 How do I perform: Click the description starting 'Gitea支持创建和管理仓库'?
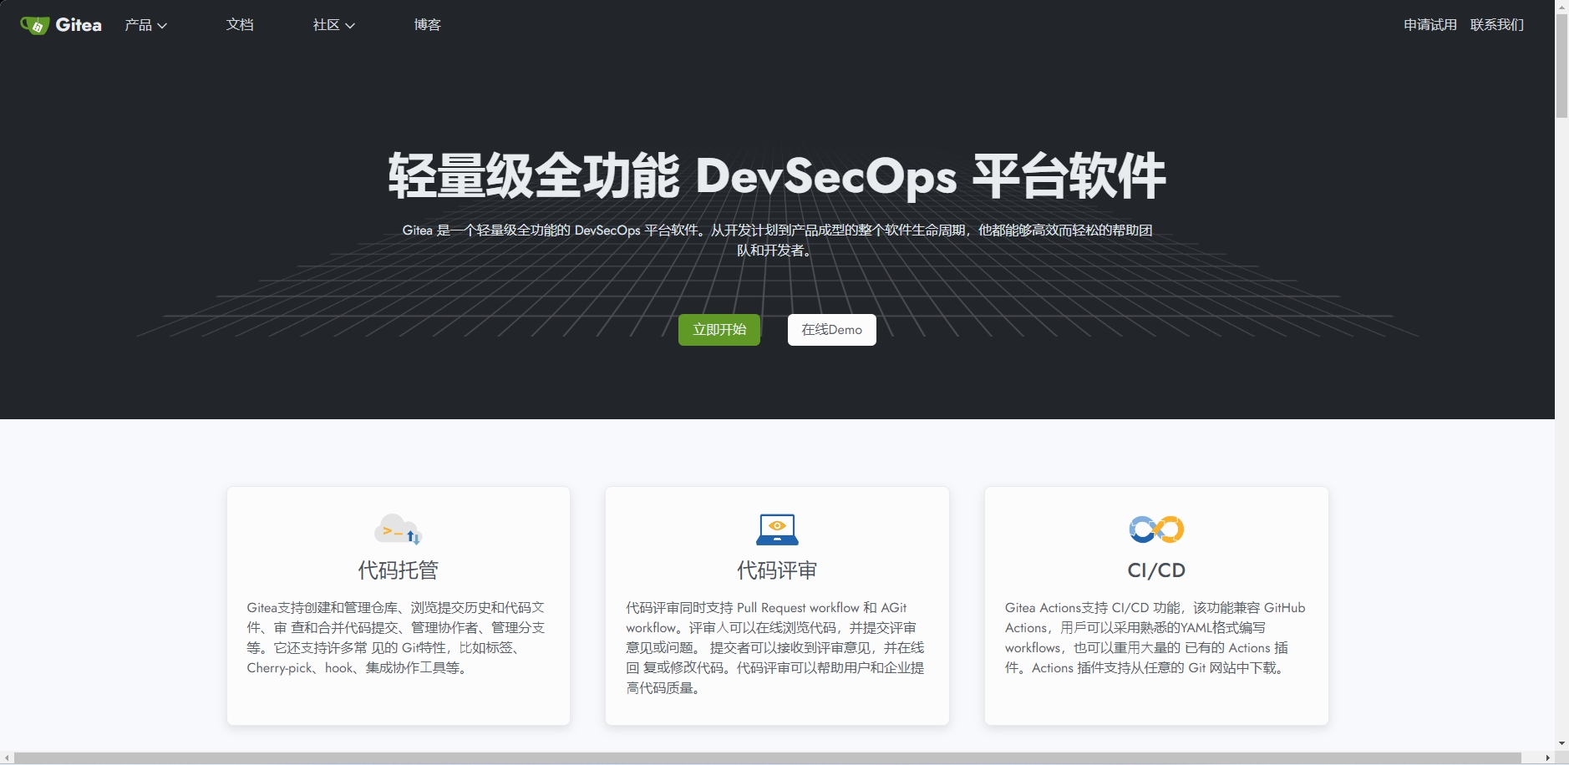coord(397,638)
